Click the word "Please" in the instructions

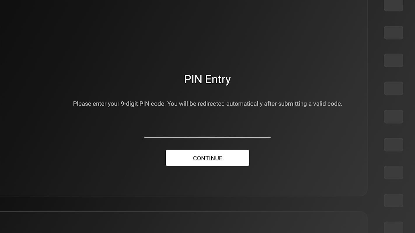click(x=82, y=104)
